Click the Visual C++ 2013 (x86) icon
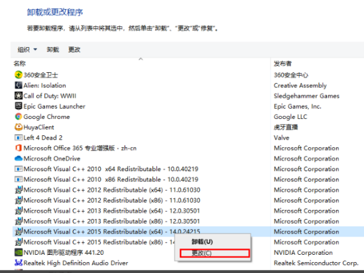 point(18,221)
